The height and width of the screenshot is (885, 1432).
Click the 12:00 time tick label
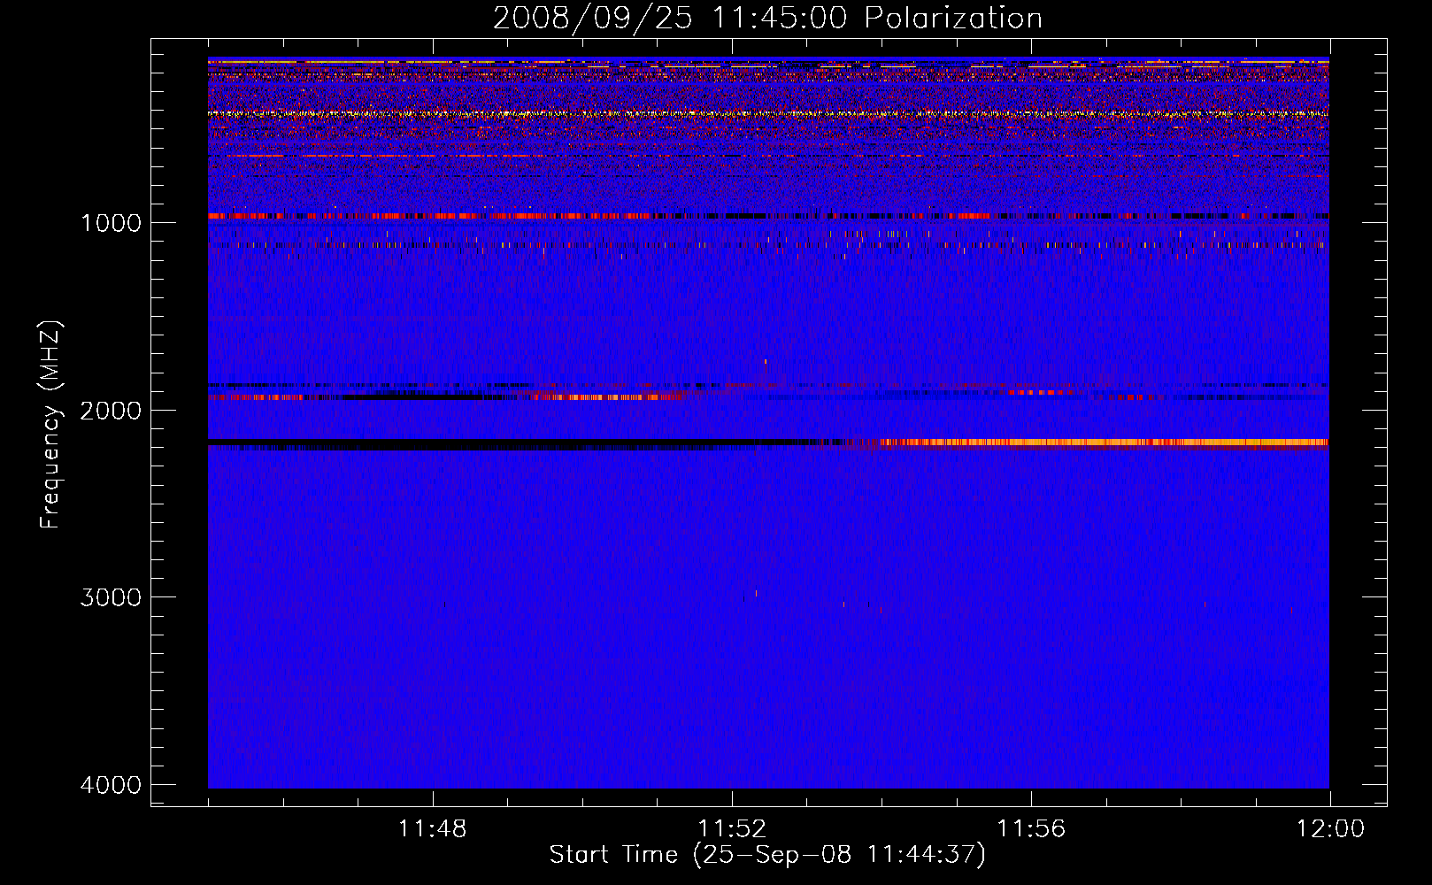[1329, 829]
